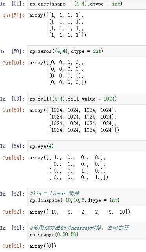The width and height of the screenshot is (146, 252).
Task: Click the In [53] prompt label
Action: click(x=13, y=99)
